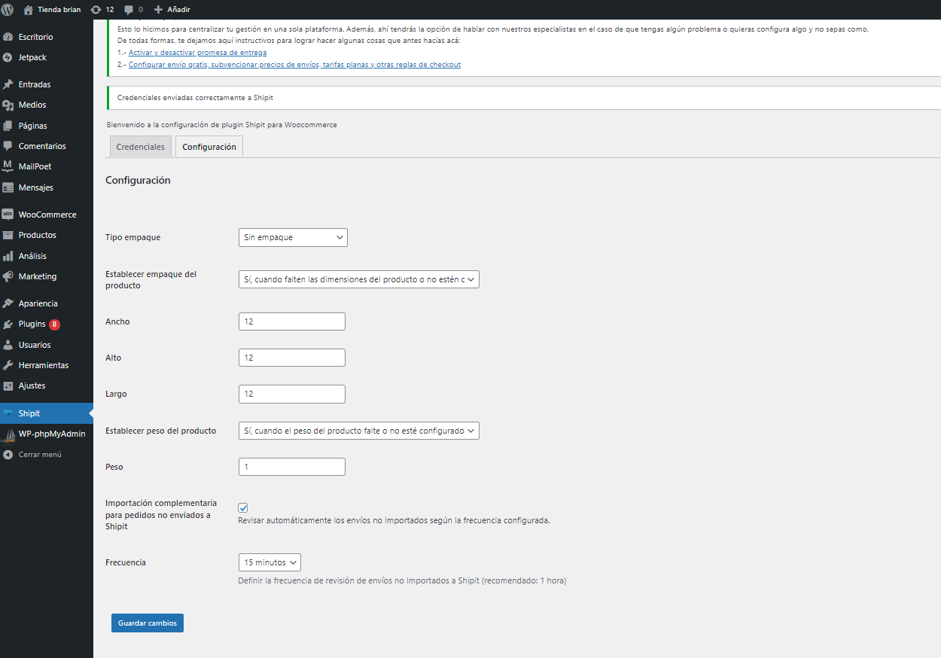Uncheck the Importación complementaria checkbox
The image size is (941, 658).
[x=243, y=508]
